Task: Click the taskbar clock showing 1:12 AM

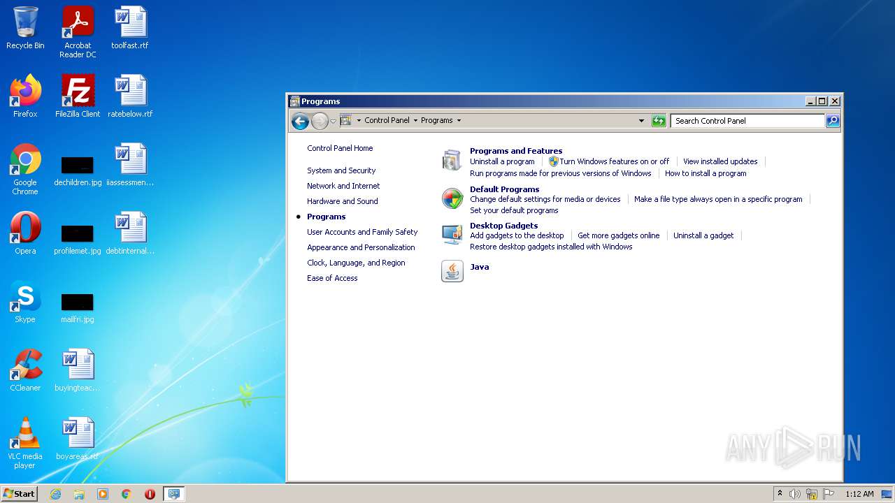Action: [x=859, y=494]
